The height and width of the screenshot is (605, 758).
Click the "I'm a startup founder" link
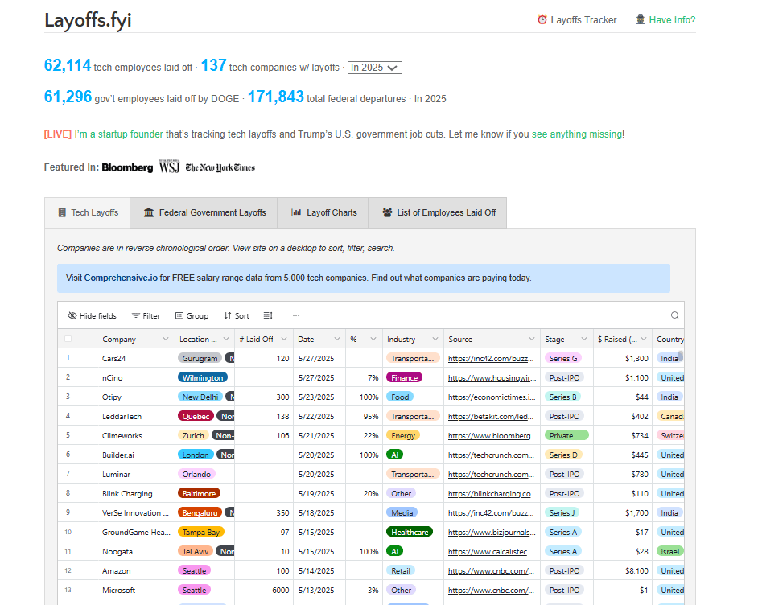119,134
